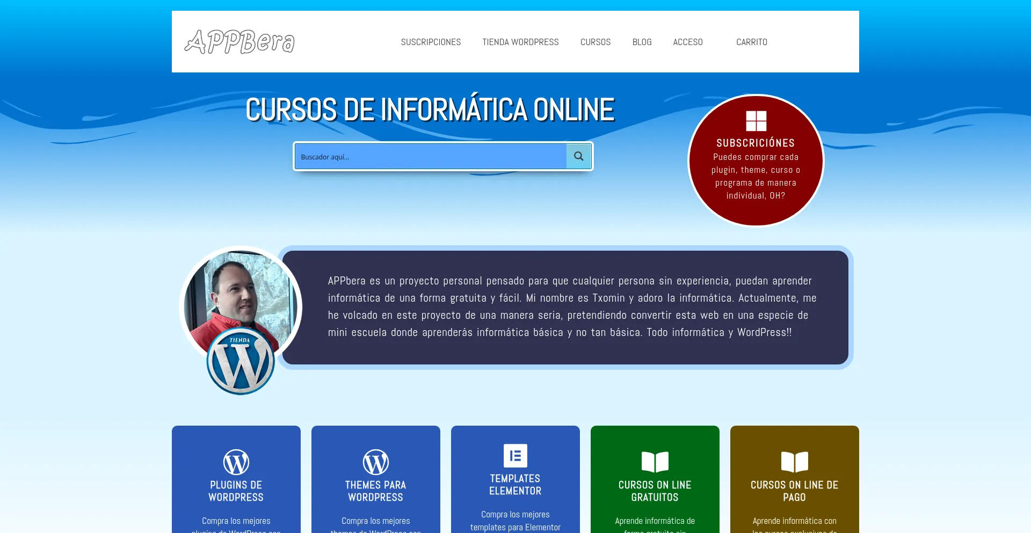Select the Elementor icon on Templates Elementor card
The height and width of the screenshot is (533, 1031).
(515, 455)
